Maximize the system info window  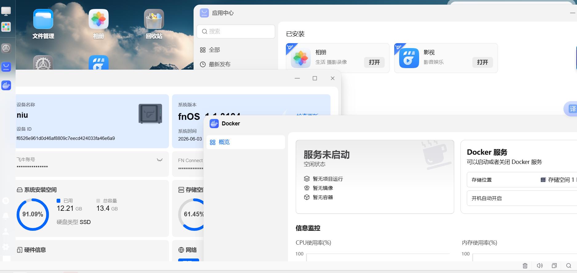point(315,78)
